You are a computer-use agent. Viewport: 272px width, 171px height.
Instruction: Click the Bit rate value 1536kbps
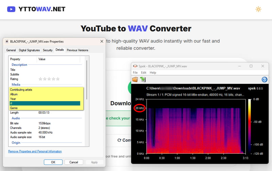point(45,123)
